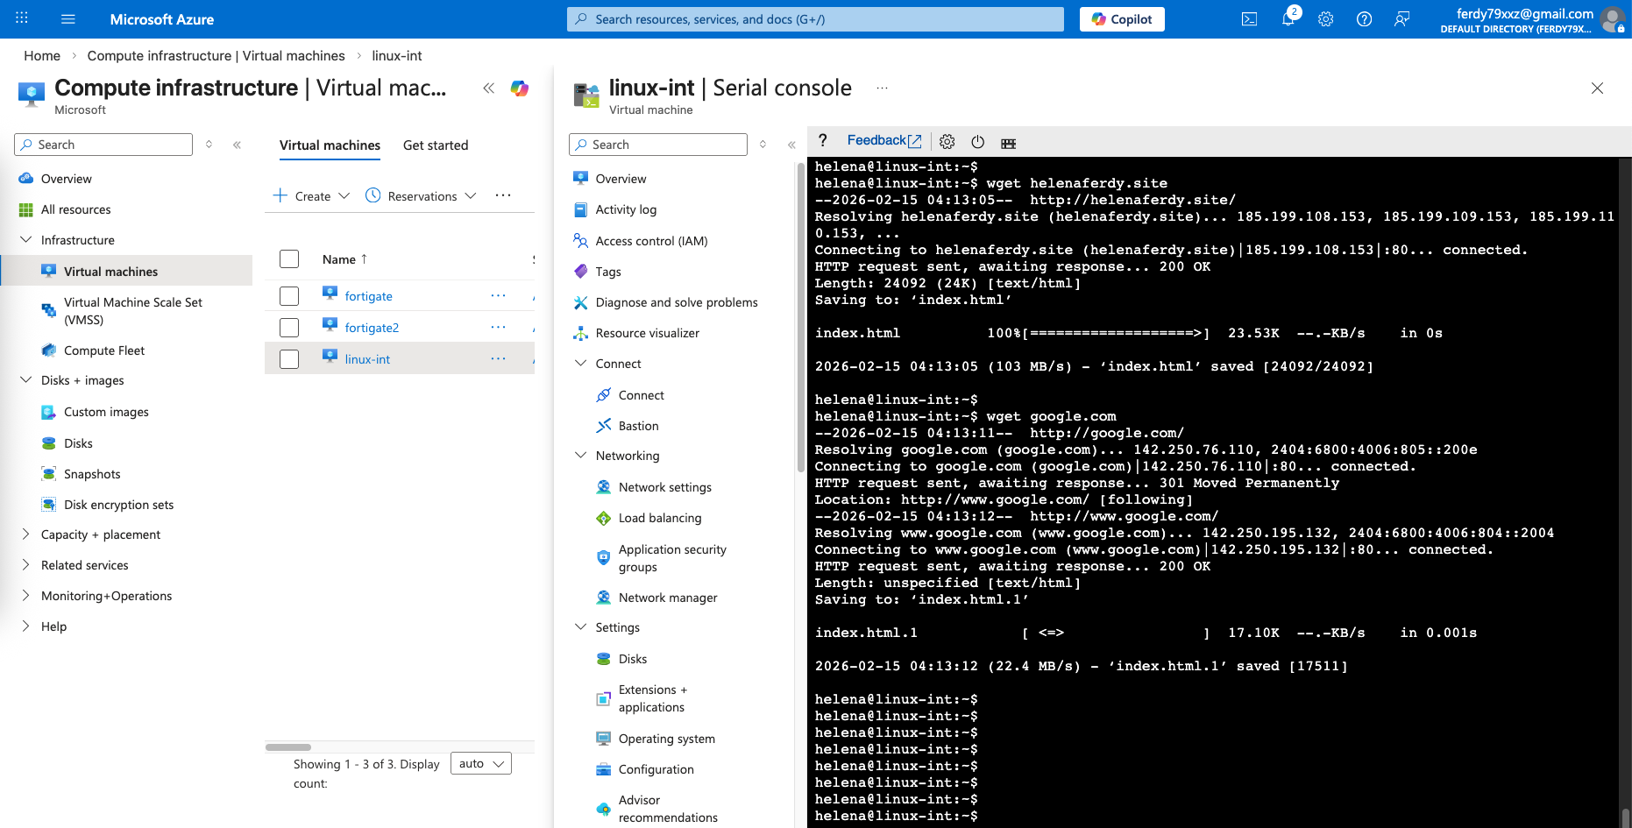Click the serial console help question mark
Viewport: 1632px width, 828px height.
[822, 141]
